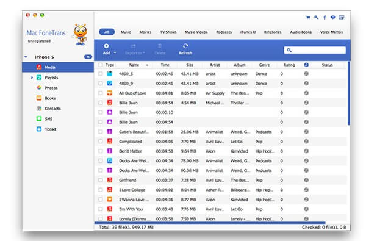The image size is (366, 241).
Task: Open the Facebook share icon
Action: 325,17
